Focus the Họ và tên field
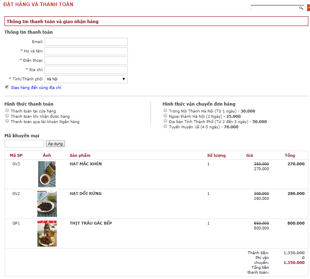 (86, 51)
